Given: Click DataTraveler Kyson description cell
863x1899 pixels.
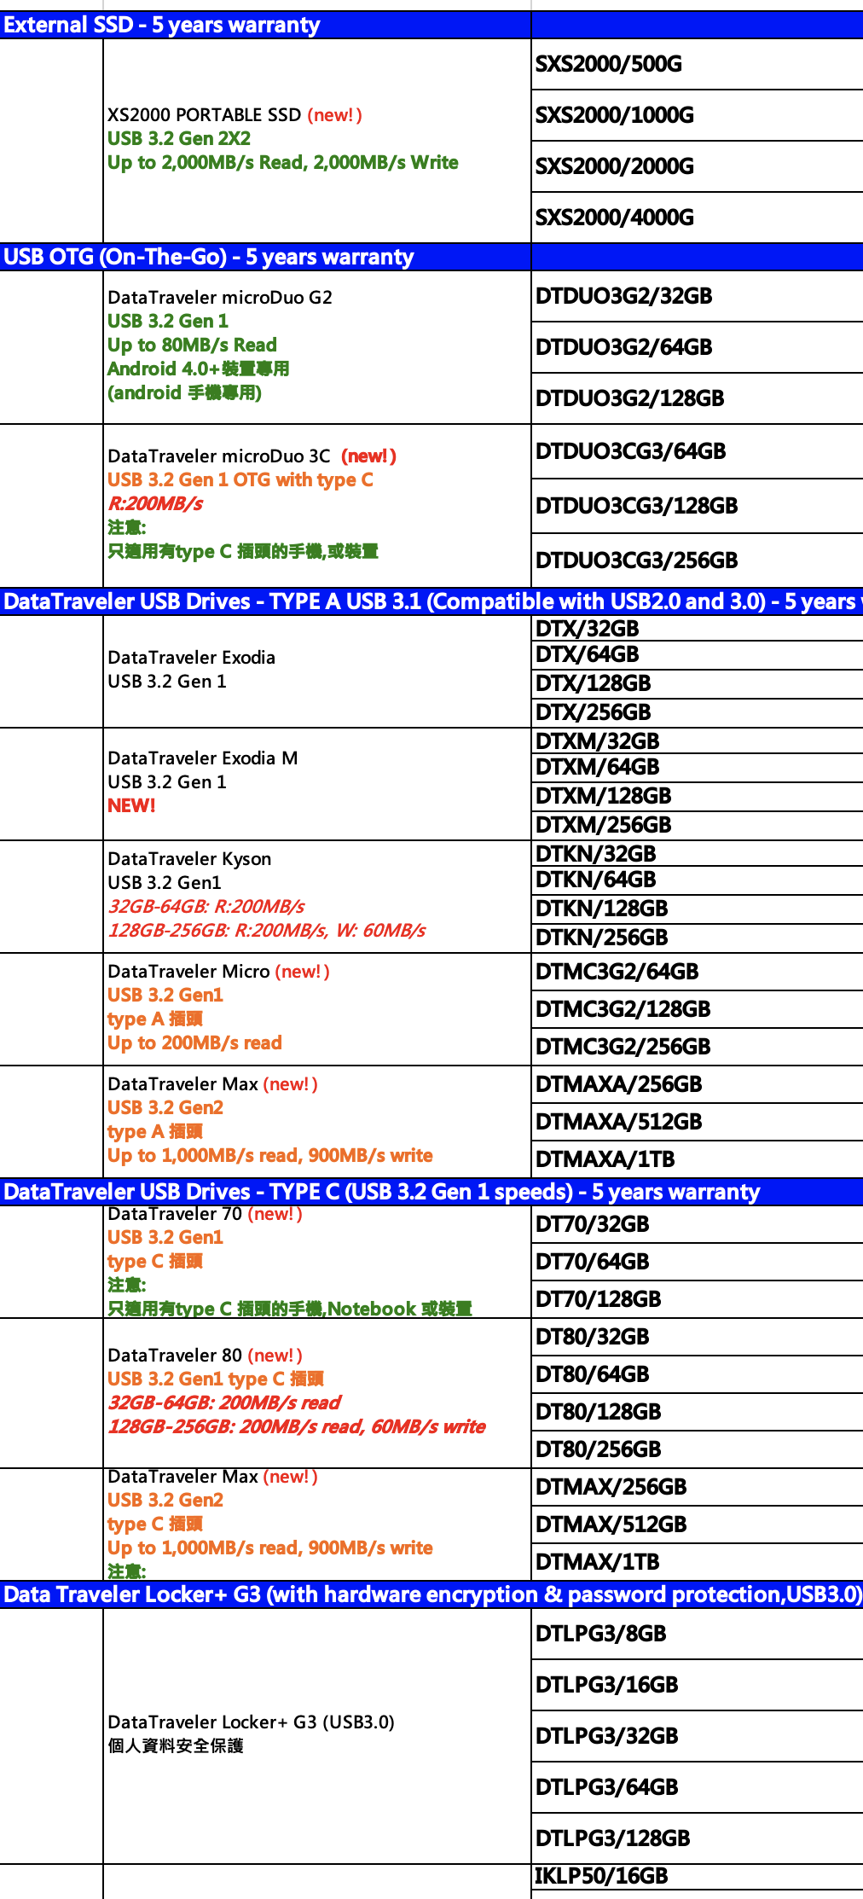Looking at the screenshot, I should coord(316,897).
